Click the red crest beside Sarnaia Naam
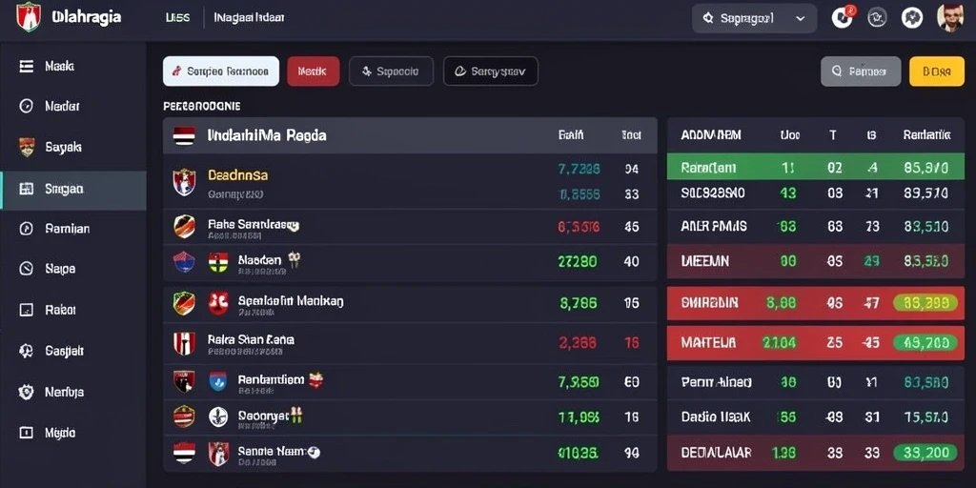976x488 pixels. [218, 454]
